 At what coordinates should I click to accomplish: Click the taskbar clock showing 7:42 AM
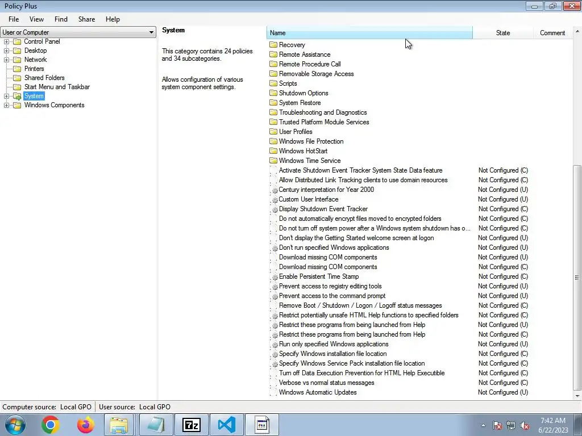[x=552, y=425]
